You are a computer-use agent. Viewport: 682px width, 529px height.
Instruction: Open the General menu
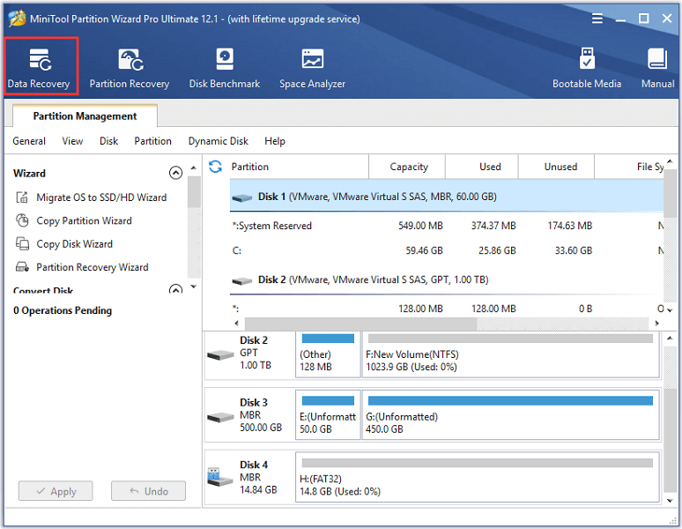click(29, 141)
